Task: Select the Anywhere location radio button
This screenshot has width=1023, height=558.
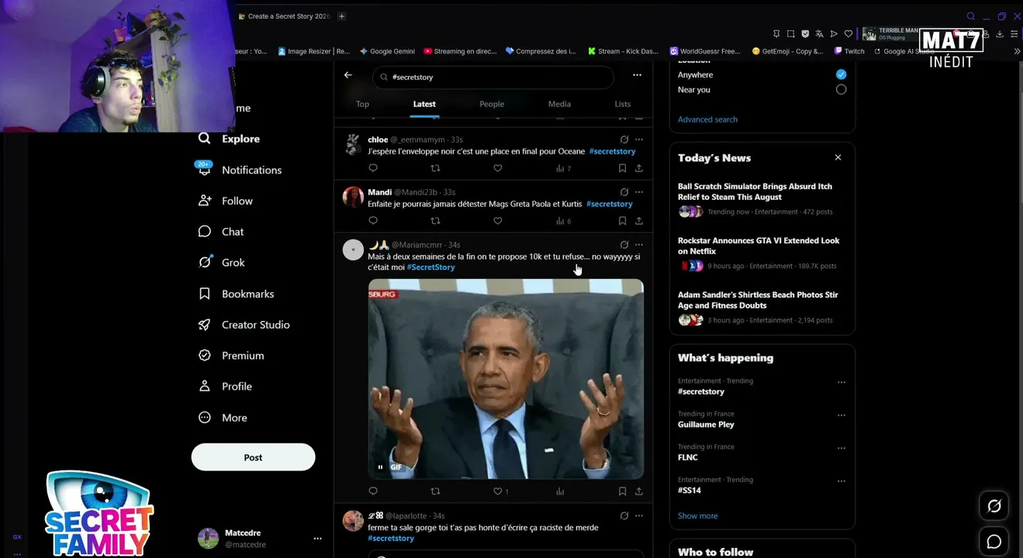Action: click(841, 74)
